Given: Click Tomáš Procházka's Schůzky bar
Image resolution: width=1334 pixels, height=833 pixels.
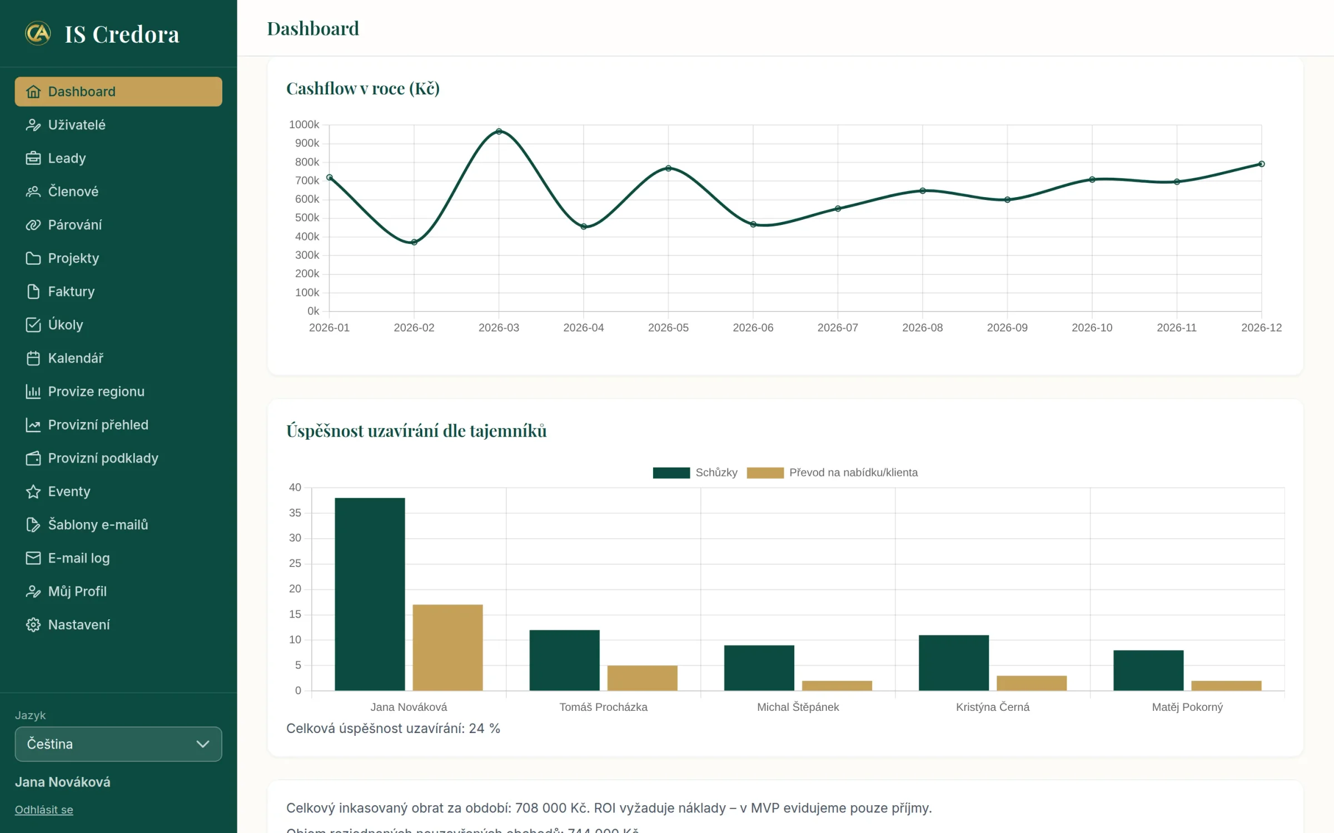Looking at the screenshot, I should coord(564,660).
